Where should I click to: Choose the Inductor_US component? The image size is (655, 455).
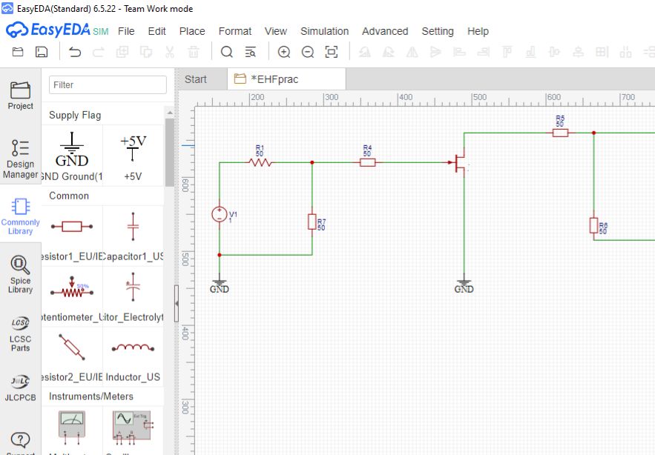[133, 355]
